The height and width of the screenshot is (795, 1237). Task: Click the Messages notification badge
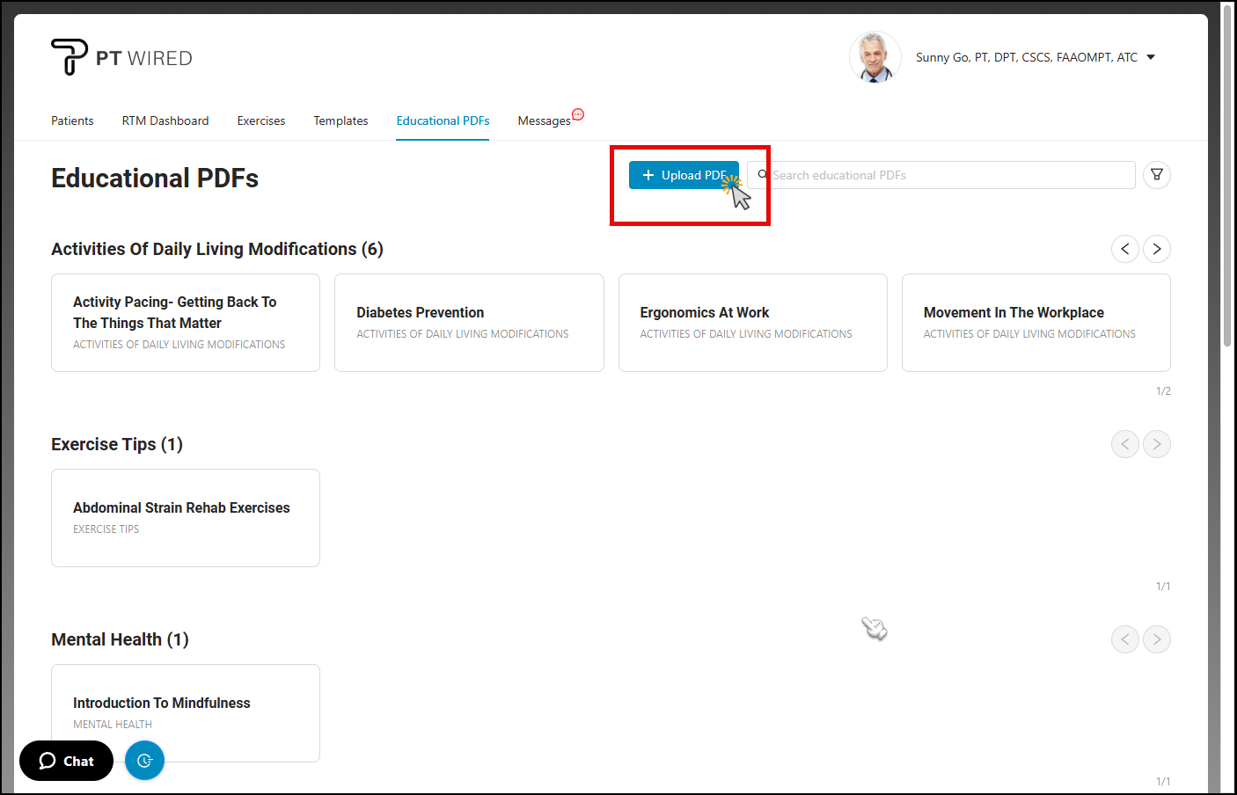click(x=578, y=114)
